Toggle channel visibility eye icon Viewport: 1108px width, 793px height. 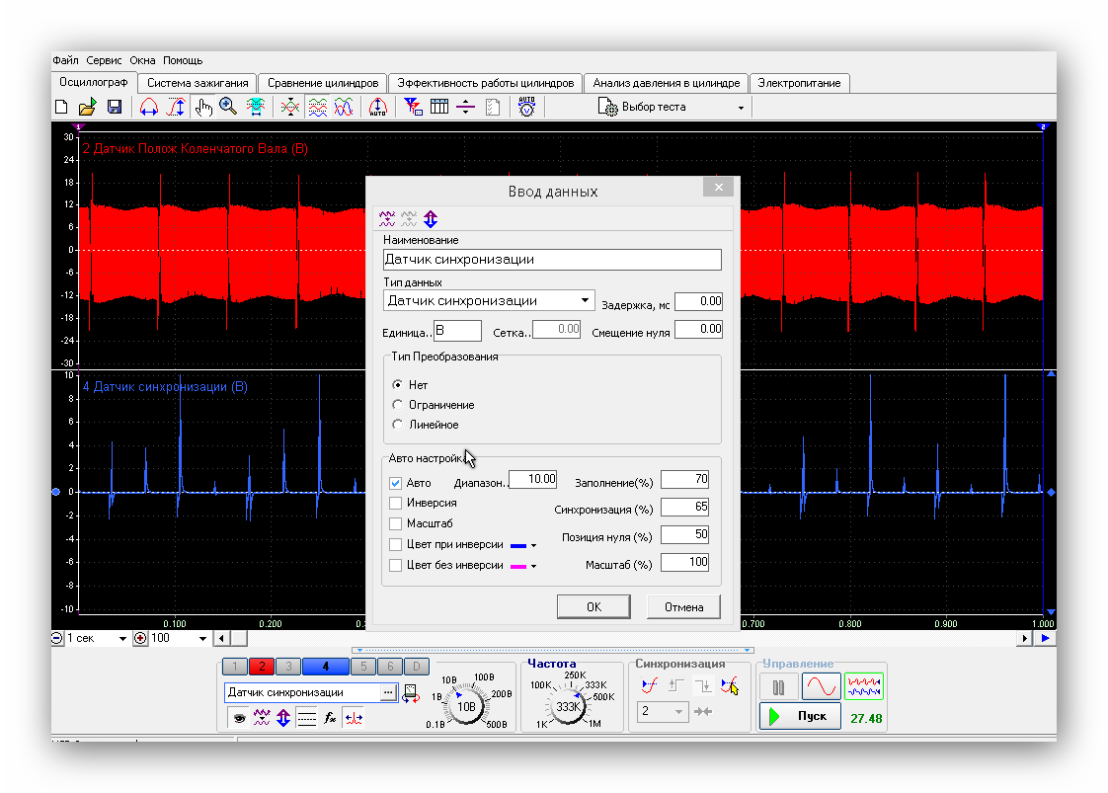[x=240, y=718]
